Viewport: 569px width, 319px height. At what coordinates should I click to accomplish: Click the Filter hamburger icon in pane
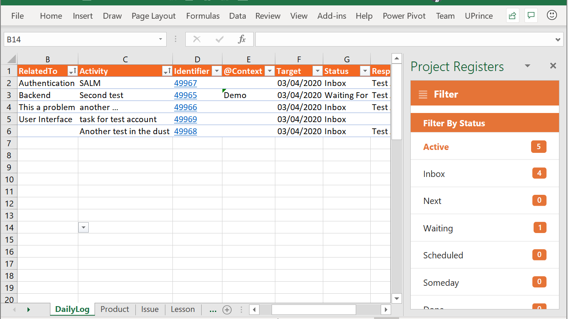point(423,95)
